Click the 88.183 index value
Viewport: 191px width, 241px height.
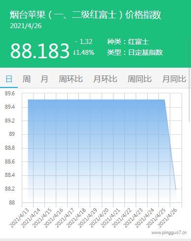coord(39,50)
